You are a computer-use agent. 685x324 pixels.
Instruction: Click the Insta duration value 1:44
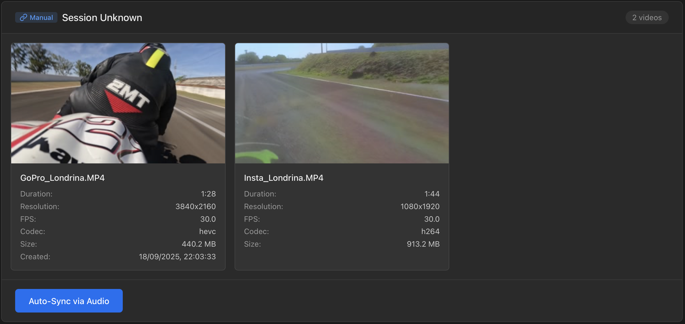432,194
